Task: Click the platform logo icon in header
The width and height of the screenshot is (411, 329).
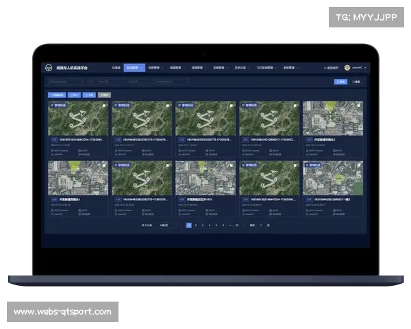Action: point(48,68)
